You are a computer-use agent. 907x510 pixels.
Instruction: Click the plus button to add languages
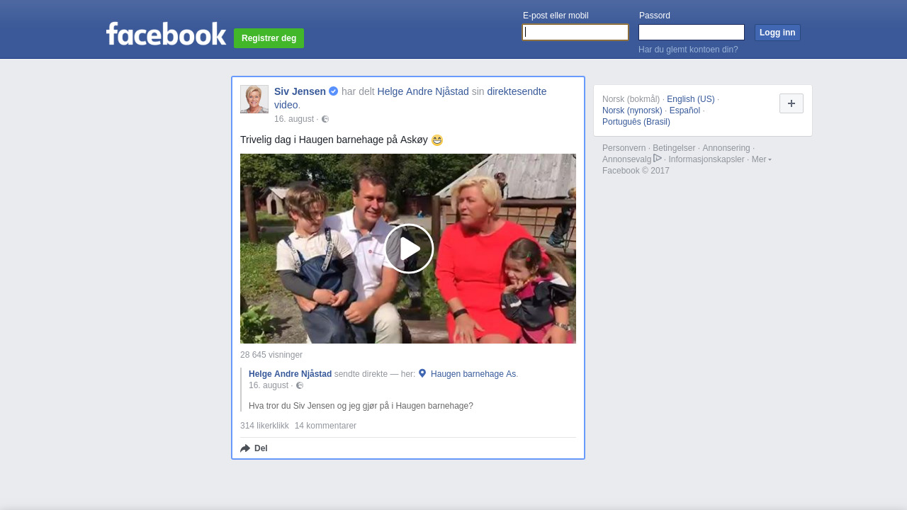[791, 103]
